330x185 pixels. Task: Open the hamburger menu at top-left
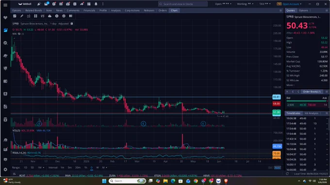point(5,5)
